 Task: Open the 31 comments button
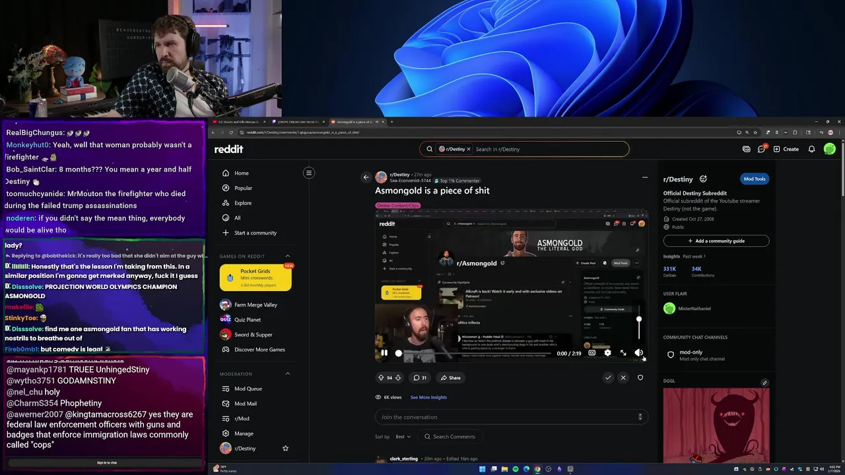(x=420, y=378)
